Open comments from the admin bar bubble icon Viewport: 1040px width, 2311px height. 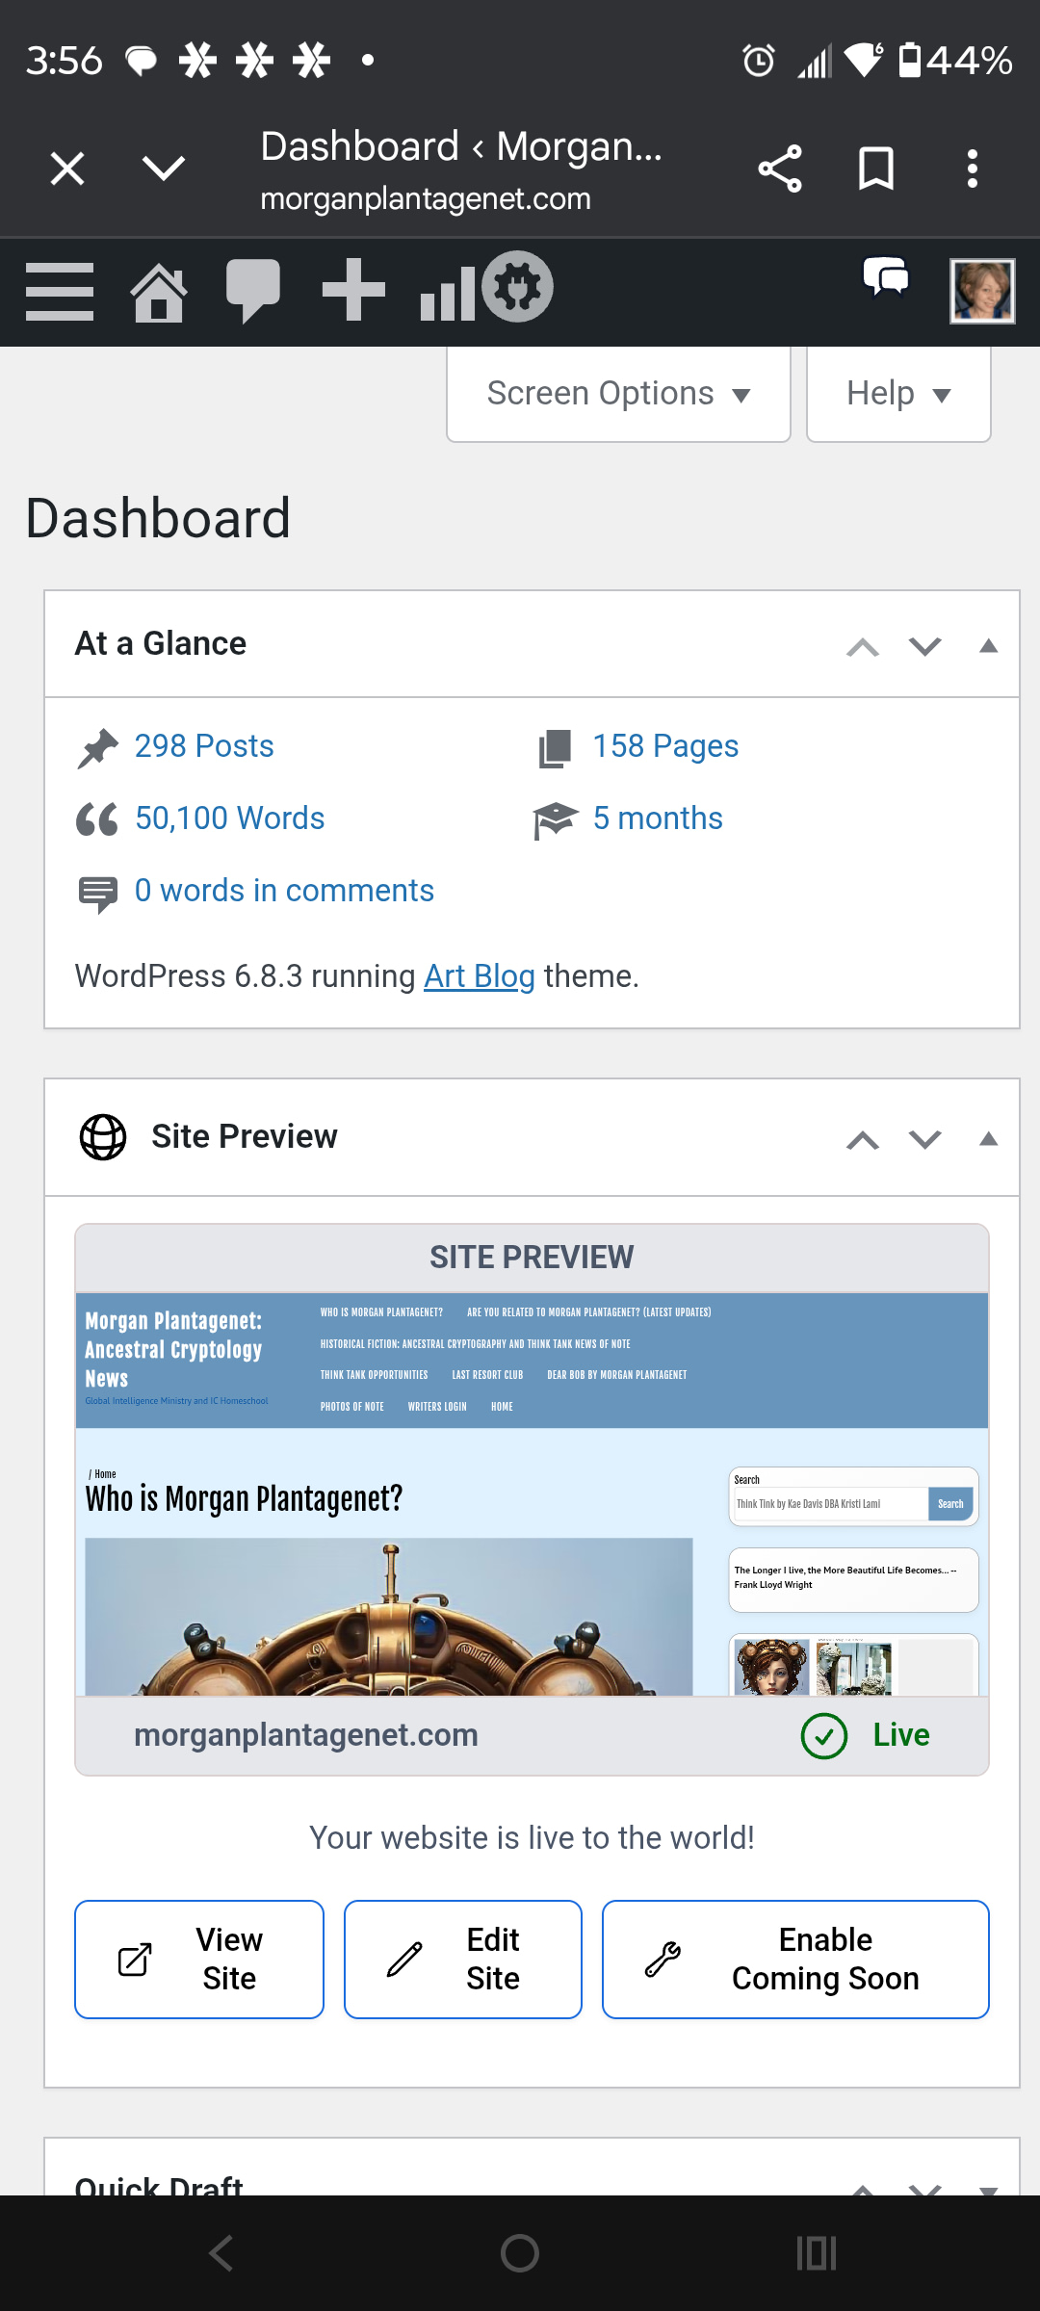coord(252,291)
